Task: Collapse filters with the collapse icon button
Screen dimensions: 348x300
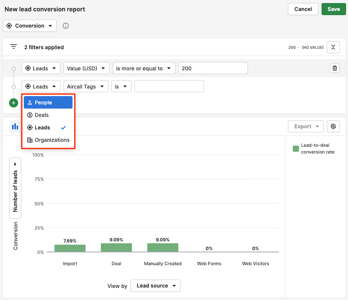Action: (x=333, y=47)
